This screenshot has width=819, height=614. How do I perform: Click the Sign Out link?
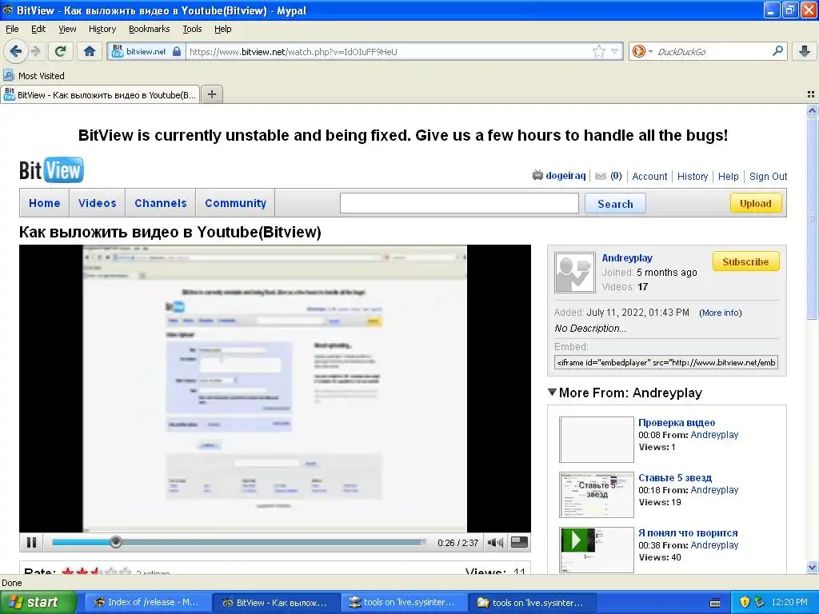pos(768,177)
